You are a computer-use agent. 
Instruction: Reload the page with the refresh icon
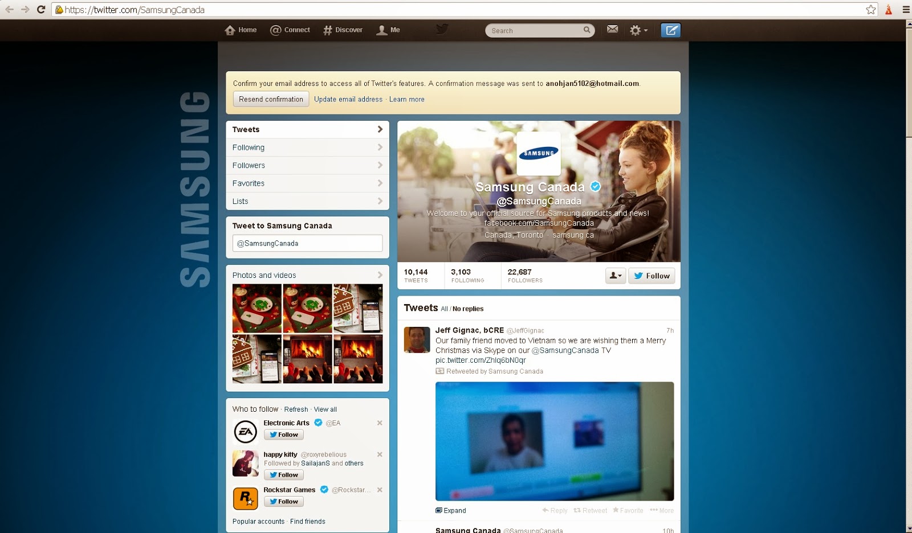[41, 10]
